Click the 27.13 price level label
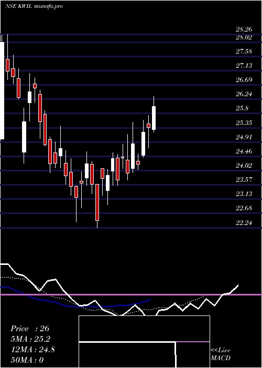Screen dimensions: 262x368 [244, 66]
